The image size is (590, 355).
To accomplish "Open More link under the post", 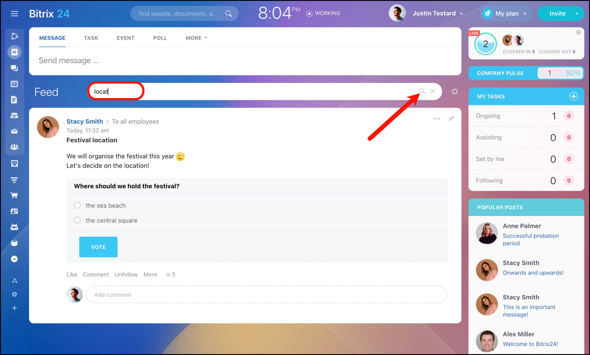I will [150, 274].
